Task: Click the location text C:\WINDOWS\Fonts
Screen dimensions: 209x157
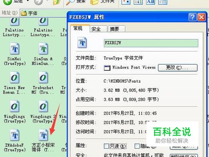Action: coord(122,81)
